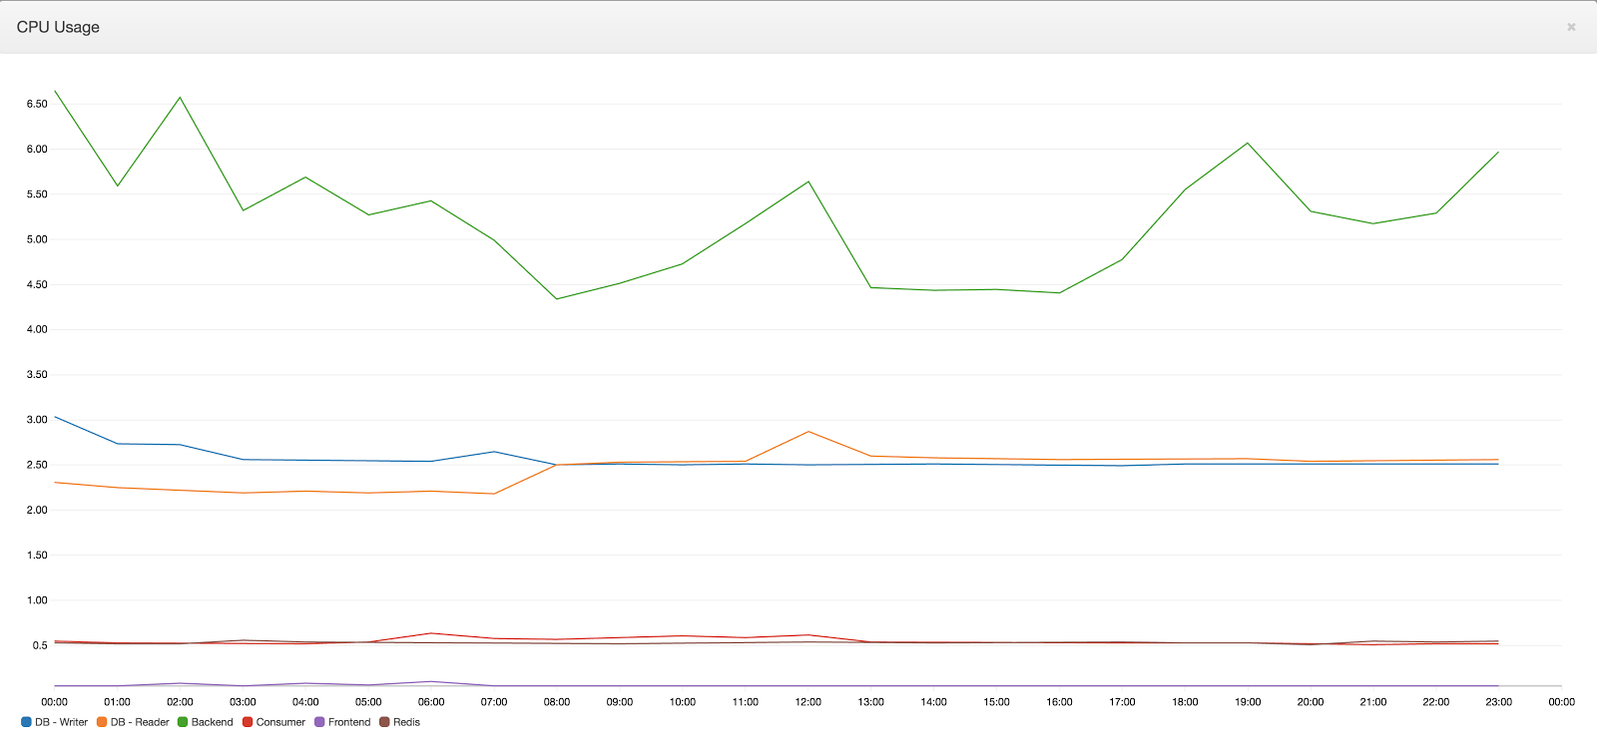Click the 02:00 x-axis label
Image resolution: width=1597 pixels, height=749 pixels.
point(180,702)
